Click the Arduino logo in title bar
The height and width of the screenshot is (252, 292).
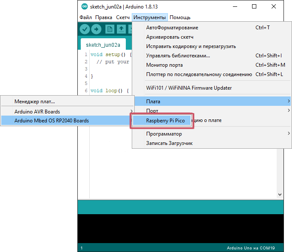coord(85,6)
